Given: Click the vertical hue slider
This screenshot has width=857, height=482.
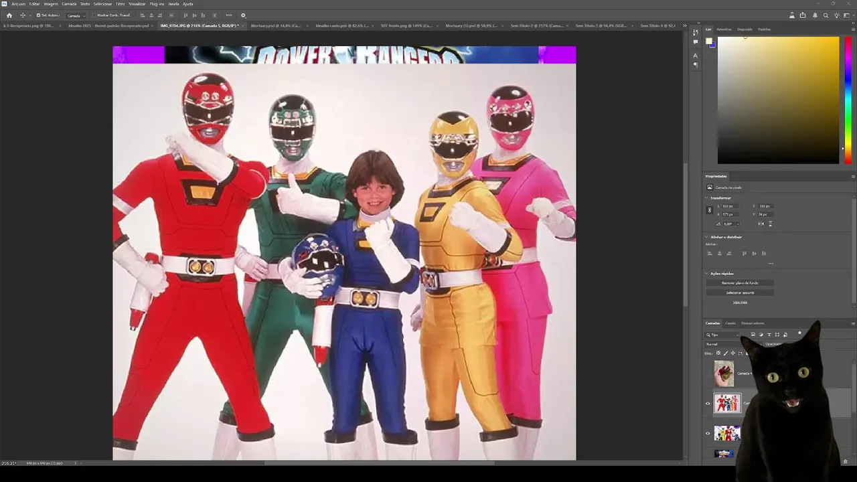Looking at the screenshot, I should click(x=848, y=100).
